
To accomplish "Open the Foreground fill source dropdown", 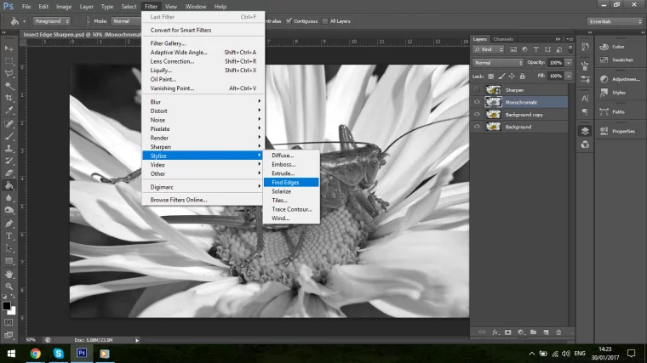I will [x=52, y=21].
